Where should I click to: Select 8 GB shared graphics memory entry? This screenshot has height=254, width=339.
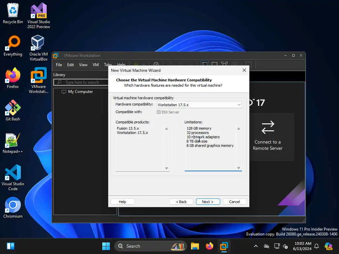point(210,146)
